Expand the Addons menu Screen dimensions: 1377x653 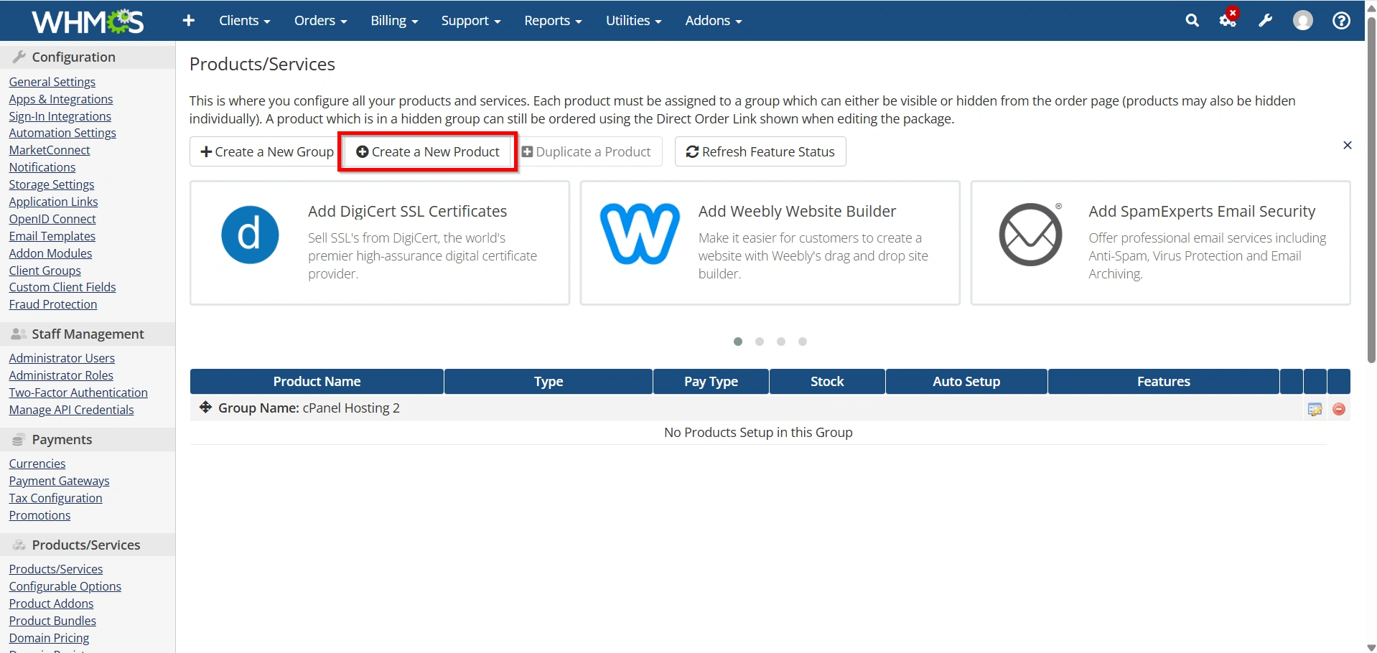714,21
